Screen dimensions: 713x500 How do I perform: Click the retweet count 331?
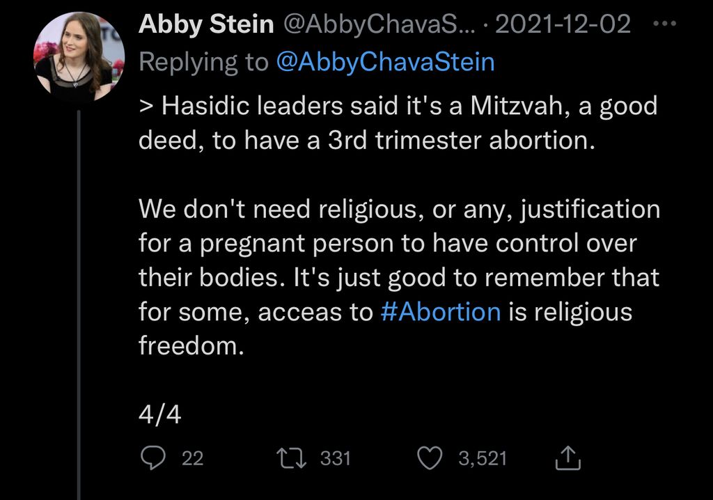point(335,458)
